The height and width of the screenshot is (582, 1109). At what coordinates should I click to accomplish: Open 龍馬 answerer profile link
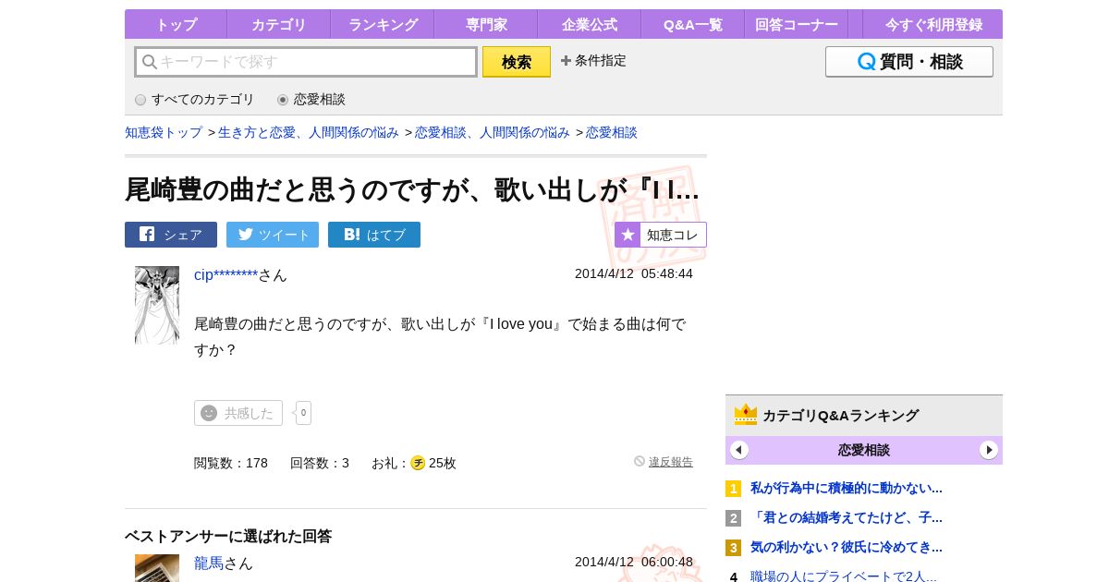coord(209,563)
